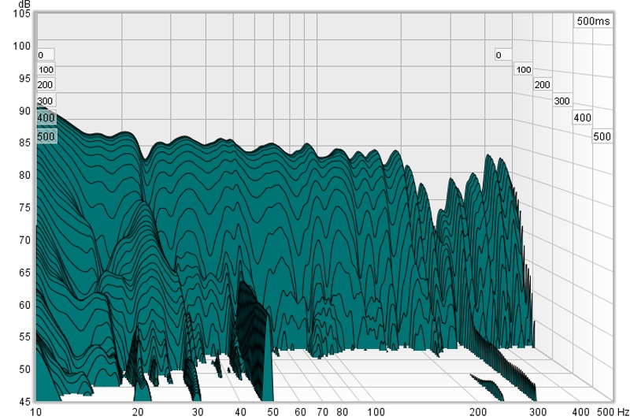The height and width of the screenshot is (420, 630).
Task: Click the 70 value on the dB axis
Action: [x=24, y=240]
